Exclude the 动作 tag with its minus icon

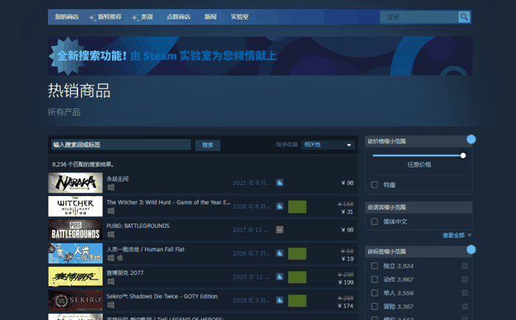point(465,279)
